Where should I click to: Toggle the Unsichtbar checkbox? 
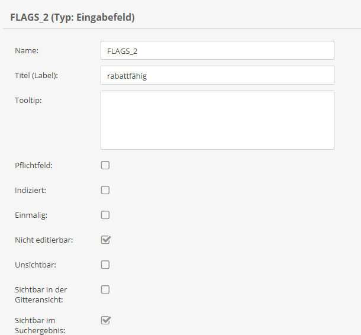tap(105, 265)
